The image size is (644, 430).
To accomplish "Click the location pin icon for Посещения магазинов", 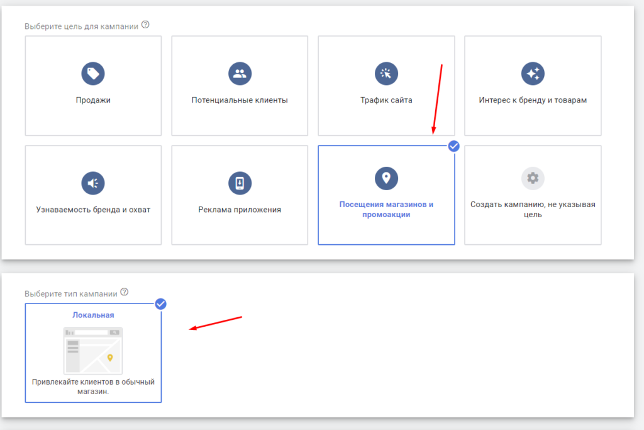I will click(386, 178).
